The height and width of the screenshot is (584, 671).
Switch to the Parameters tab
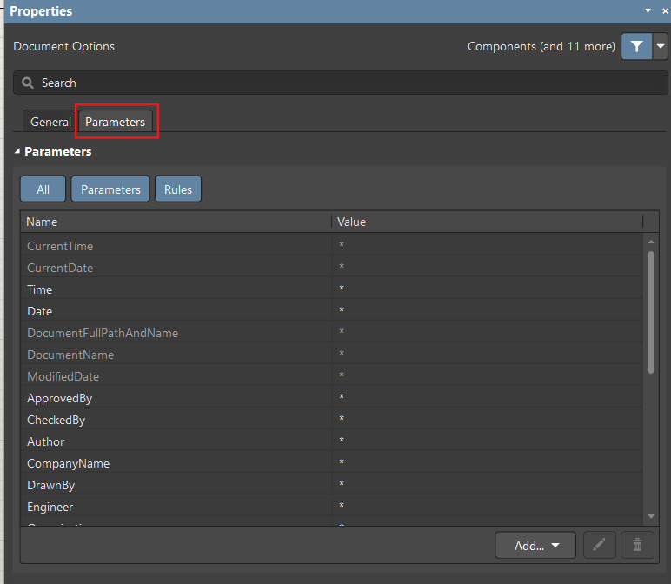click(115, 122)
